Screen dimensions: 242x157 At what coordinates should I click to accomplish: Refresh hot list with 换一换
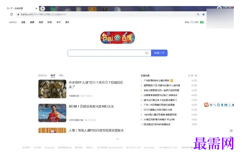pos(192,75)
